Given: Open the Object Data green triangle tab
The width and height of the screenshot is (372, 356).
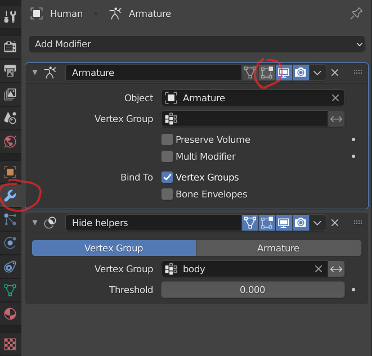Looking at the screenshot, I should [x=10, y=290].
